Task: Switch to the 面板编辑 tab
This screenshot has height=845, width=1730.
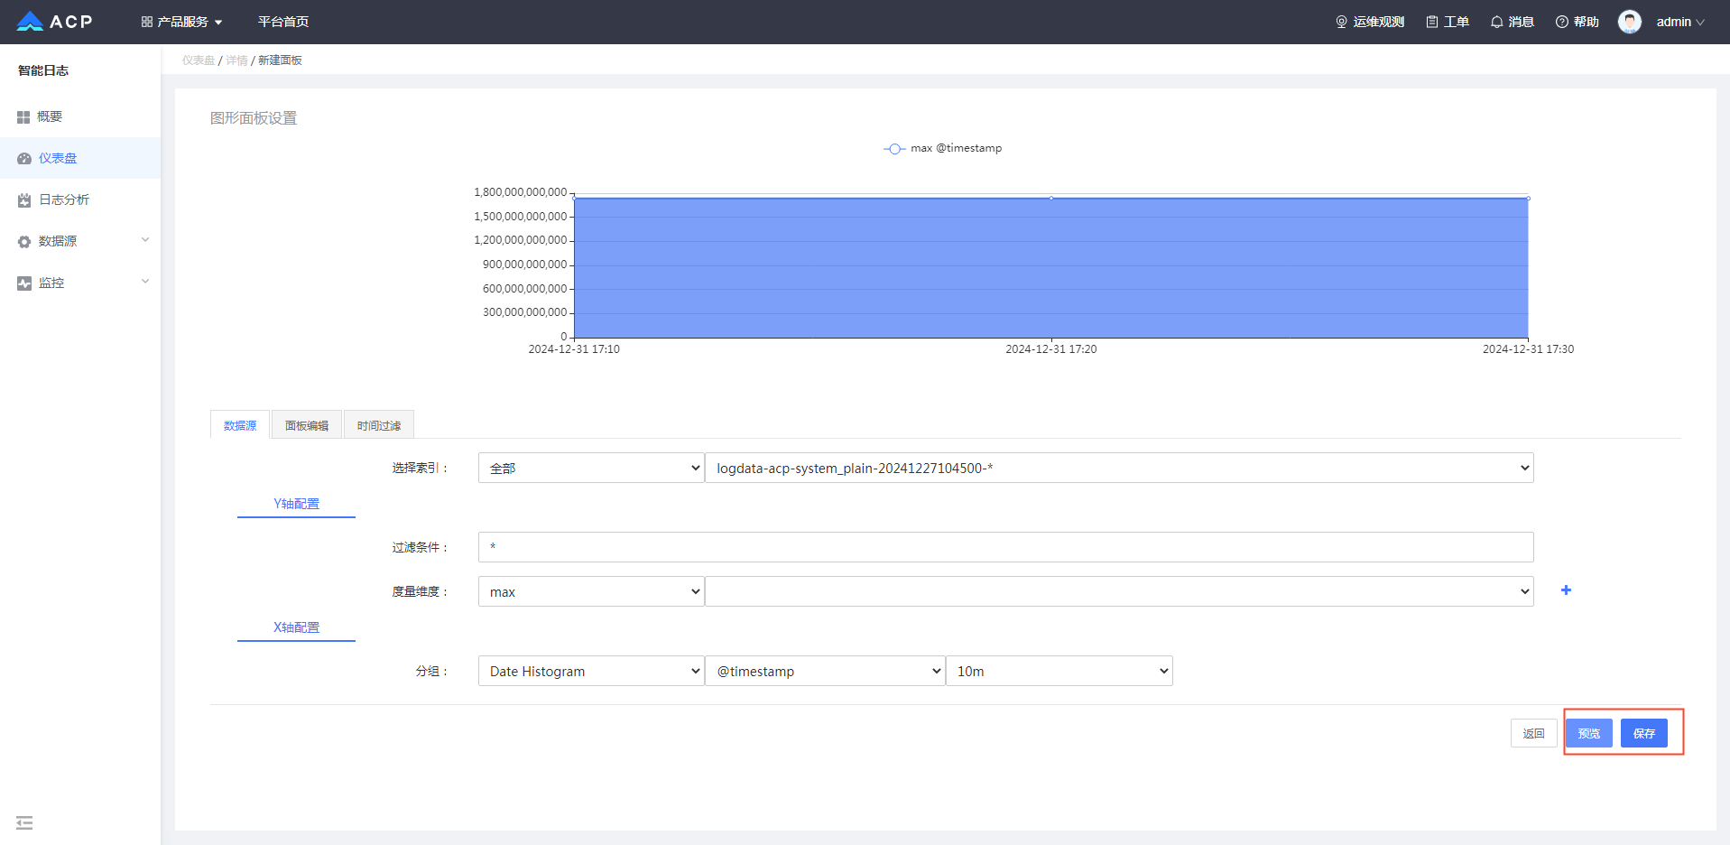Action: 307,425
